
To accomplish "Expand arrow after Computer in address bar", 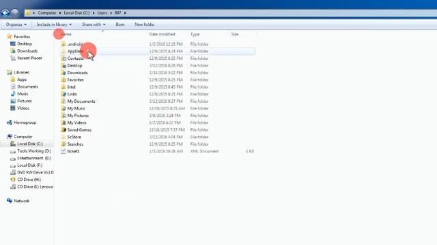I will [x=60, y=13].
